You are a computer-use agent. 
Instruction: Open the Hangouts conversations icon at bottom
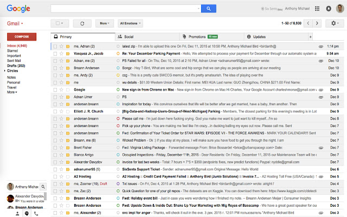tap(27, 213)
